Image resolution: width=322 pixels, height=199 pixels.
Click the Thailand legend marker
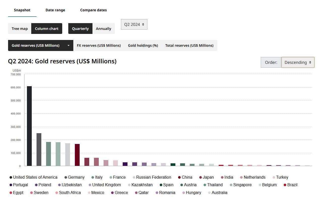(x=205, y=185)
